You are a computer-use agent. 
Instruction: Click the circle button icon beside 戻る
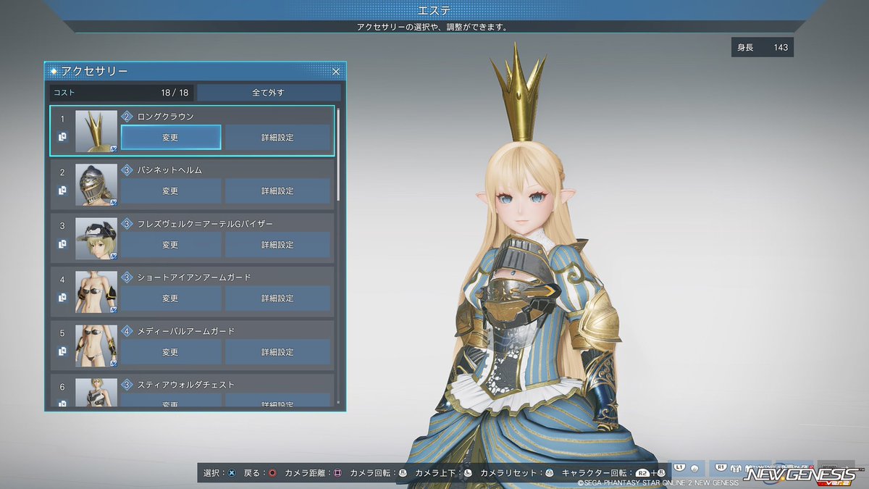[272, 472]
